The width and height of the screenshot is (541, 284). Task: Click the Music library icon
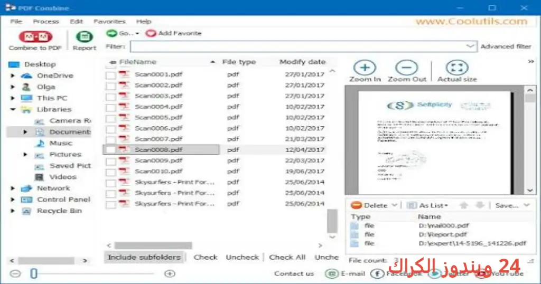(x=40, y=143)
